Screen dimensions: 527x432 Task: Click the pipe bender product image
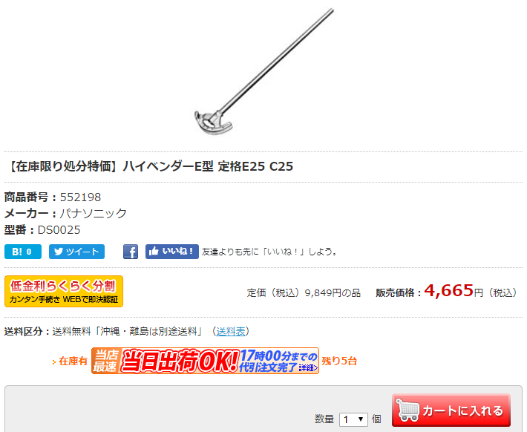(263, 72)
